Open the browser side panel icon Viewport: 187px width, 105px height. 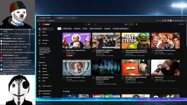[x=168, y=21]
